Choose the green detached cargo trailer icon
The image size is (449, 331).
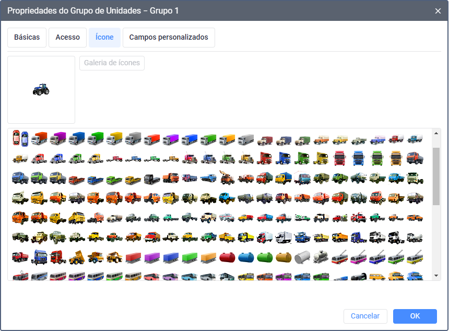[190, 257]
